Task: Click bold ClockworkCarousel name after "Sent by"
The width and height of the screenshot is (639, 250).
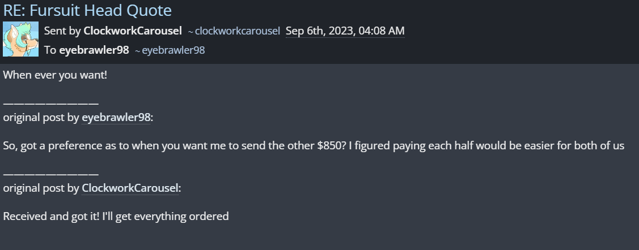Action: coord(132,31)
